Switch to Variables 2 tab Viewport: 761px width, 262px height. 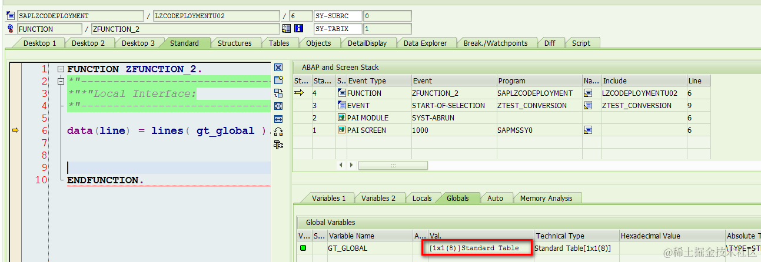[x=378, y=198]
